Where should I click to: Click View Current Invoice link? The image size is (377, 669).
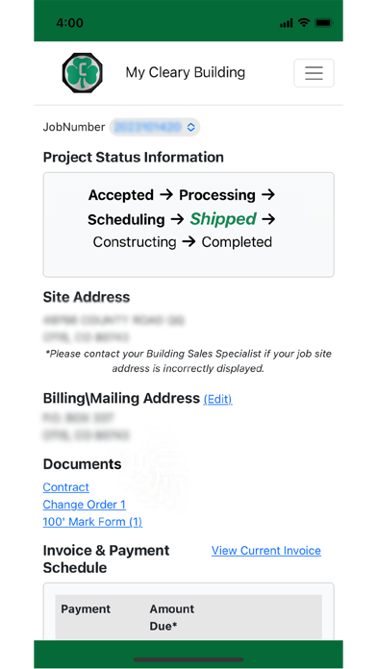pyautogui.click(x=266, y=551)
